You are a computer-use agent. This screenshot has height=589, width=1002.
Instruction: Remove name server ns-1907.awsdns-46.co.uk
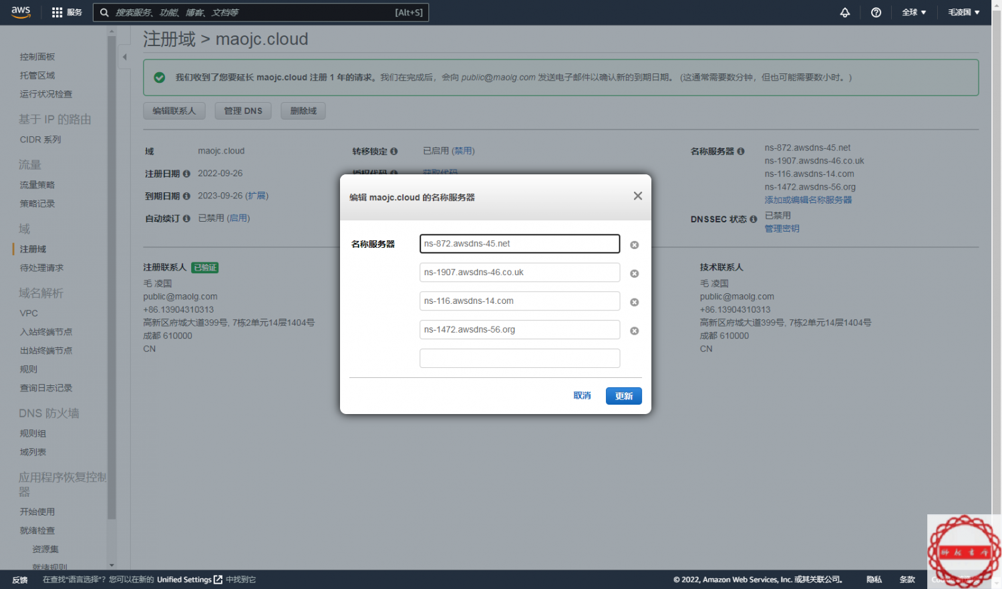635,274
